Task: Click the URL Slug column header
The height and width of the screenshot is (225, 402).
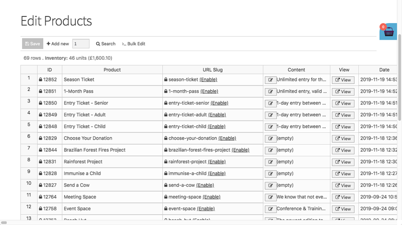Action: coord(213,70)
